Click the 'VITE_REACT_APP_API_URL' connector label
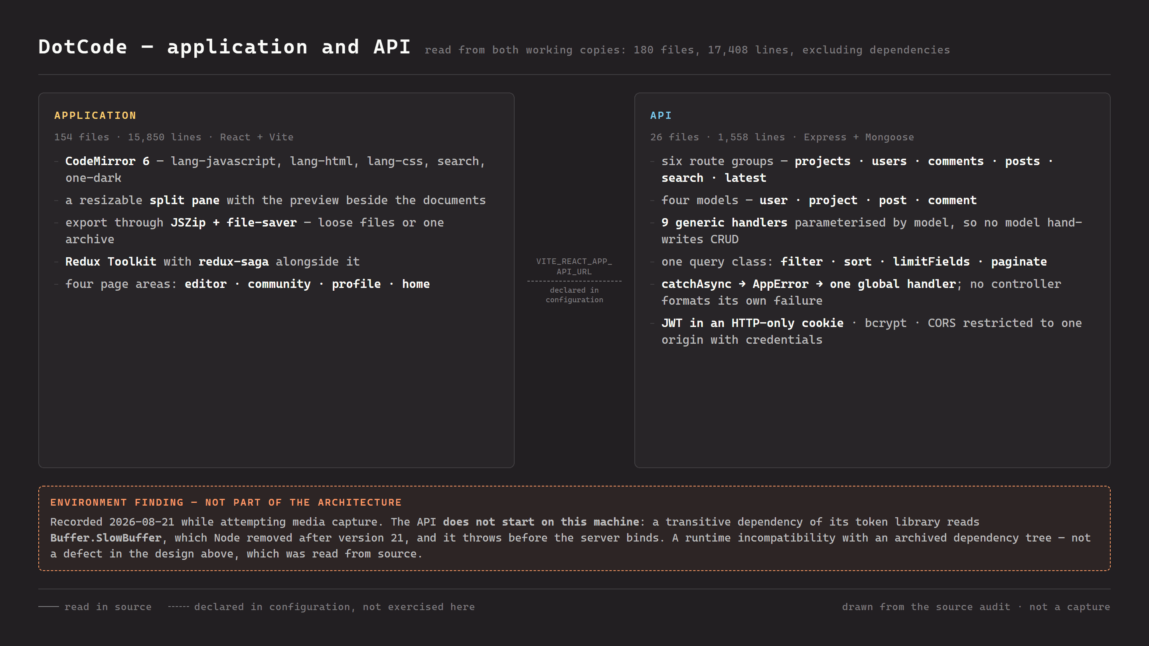Viewport: 1149px width, 646px height. 574,266
